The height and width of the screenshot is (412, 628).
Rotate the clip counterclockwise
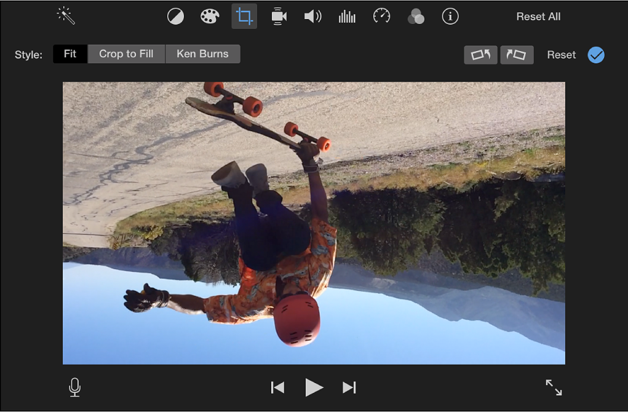(480, 55)
